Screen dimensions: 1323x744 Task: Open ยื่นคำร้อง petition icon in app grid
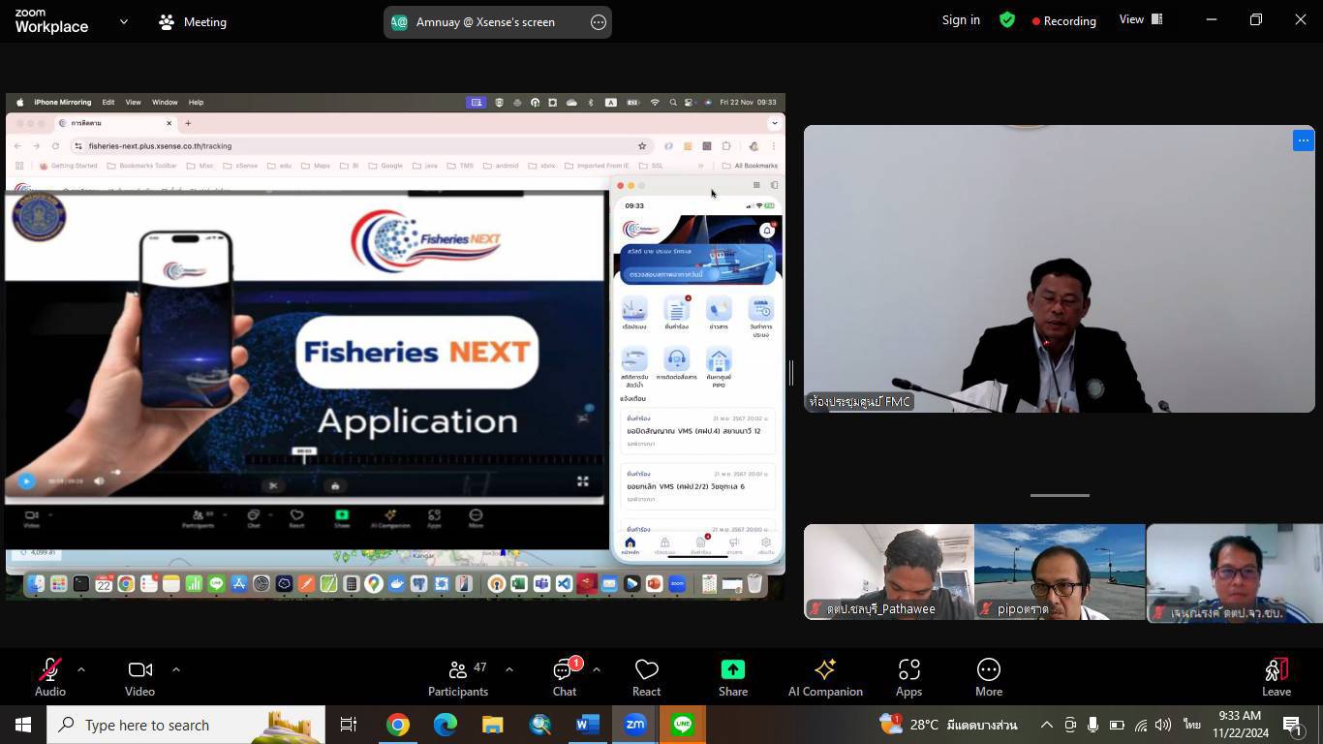pos(677,314)
